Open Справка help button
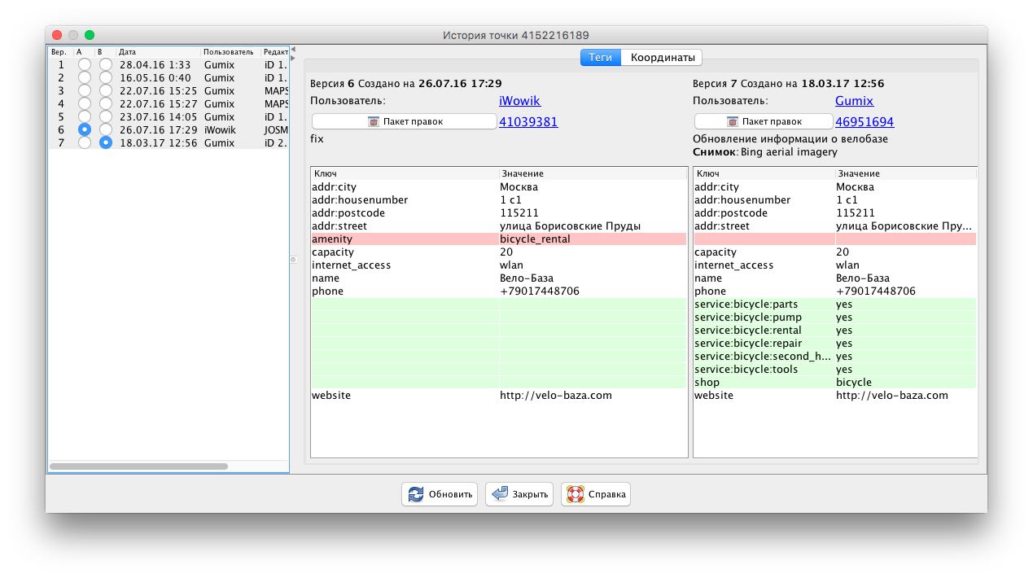This screenshot has width=1033, height=578. point(596,494)
